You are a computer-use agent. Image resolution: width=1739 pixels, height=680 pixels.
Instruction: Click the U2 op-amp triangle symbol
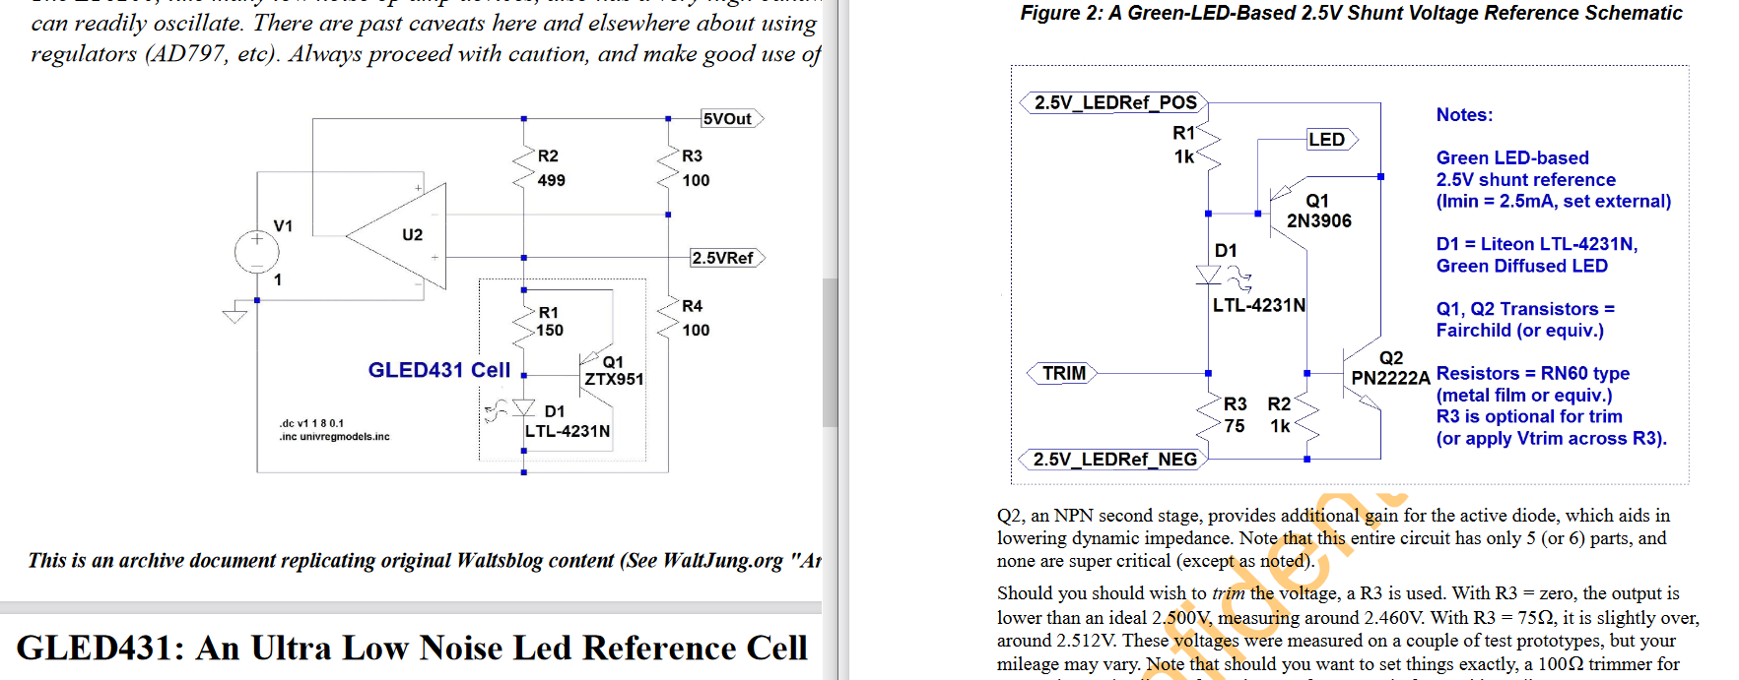[396, 236]
